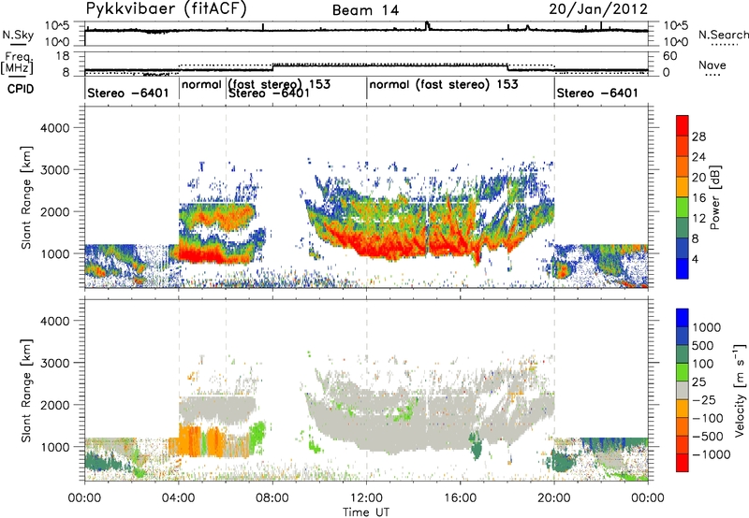Click the "CPID" row label
749x518 pixels.
pyautogui.click(x=21, y=89)
